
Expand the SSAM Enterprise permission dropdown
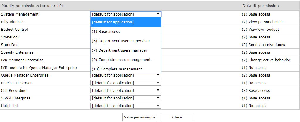click(x=126, y=98)
